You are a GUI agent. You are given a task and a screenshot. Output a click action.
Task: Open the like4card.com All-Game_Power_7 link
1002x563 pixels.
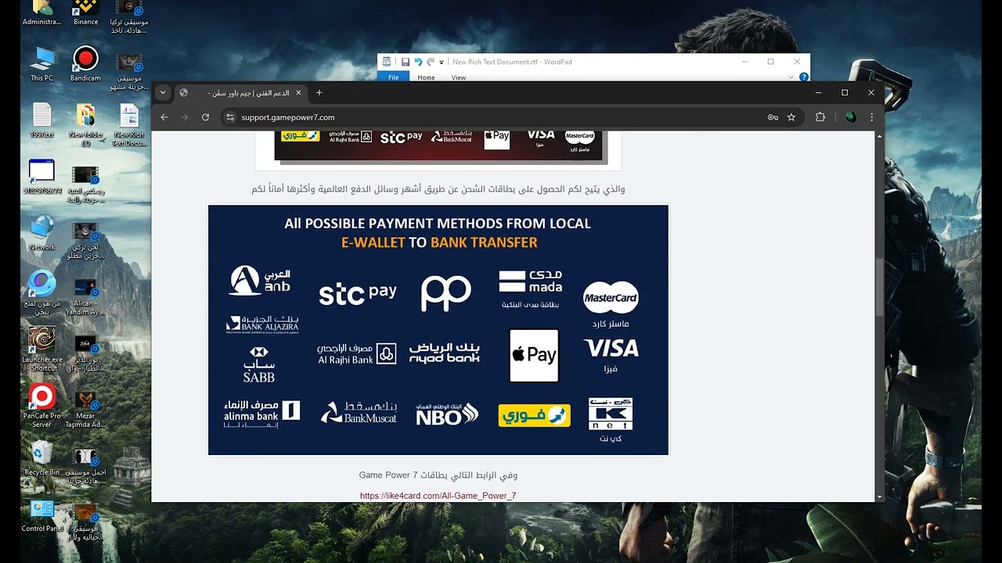tap(438, 496)
